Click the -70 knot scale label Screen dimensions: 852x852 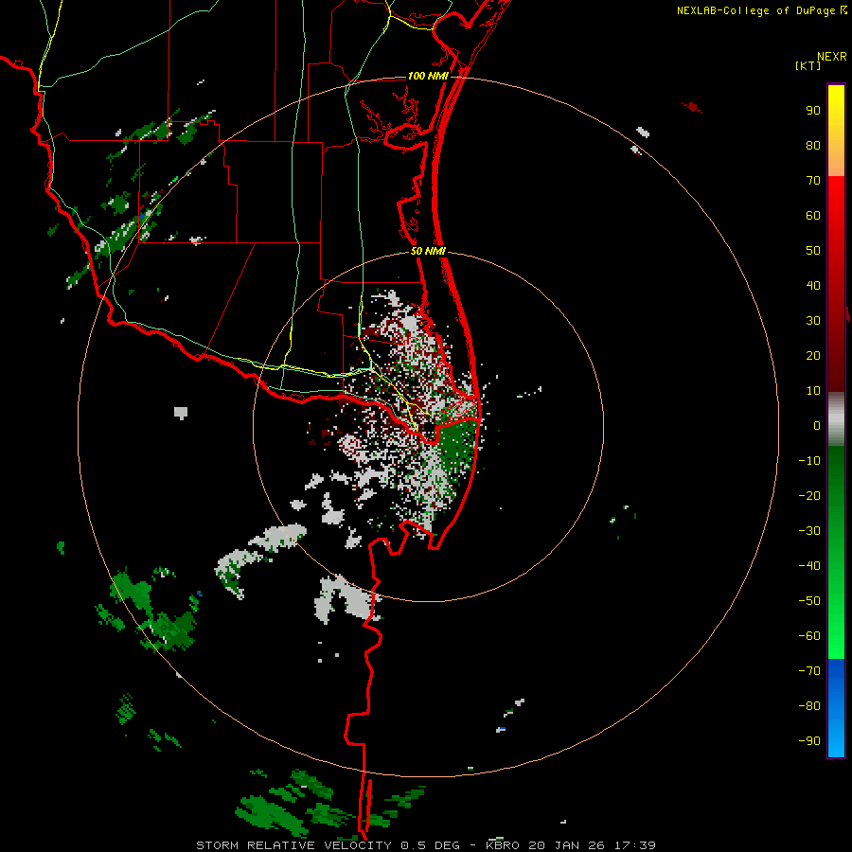809,670
